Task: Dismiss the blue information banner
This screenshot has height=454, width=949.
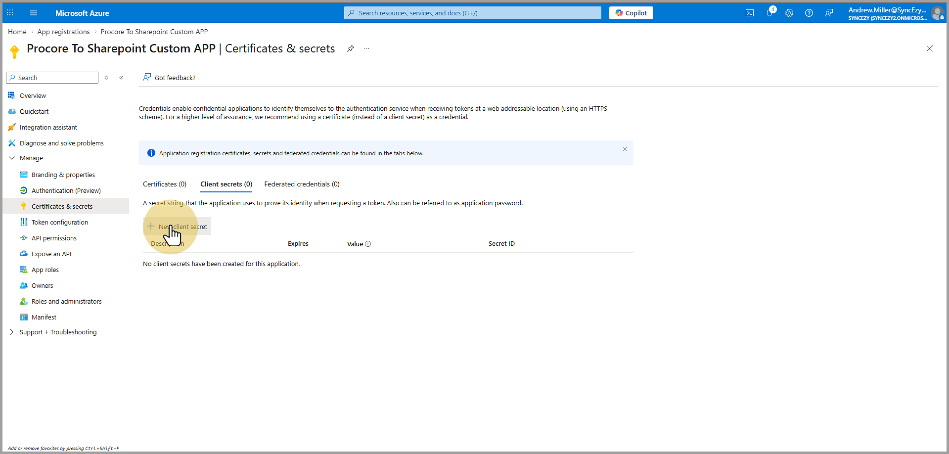Action: [625, 149]
